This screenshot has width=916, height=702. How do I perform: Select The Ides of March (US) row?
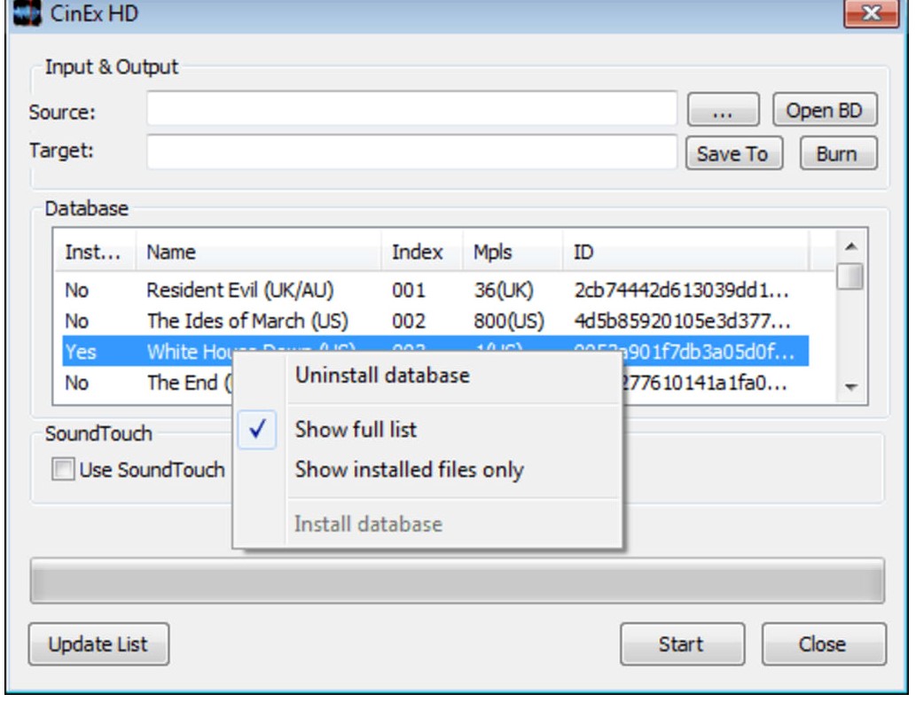(435, 321)
